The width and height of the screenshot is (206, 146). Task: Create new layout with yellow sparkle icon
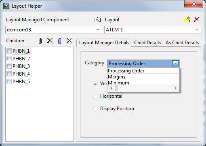(x=187, y=19)
